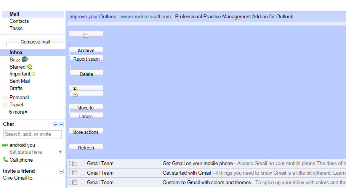The height and width of the screenshot is (188, 346).
Task: Click the Important yellow tag icon
Action: pos(34,74)
